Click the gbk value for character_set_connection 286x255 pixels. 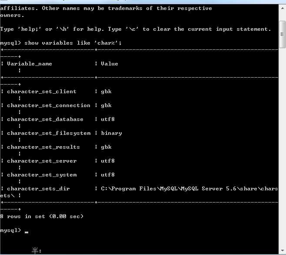(x=106, y=105)
